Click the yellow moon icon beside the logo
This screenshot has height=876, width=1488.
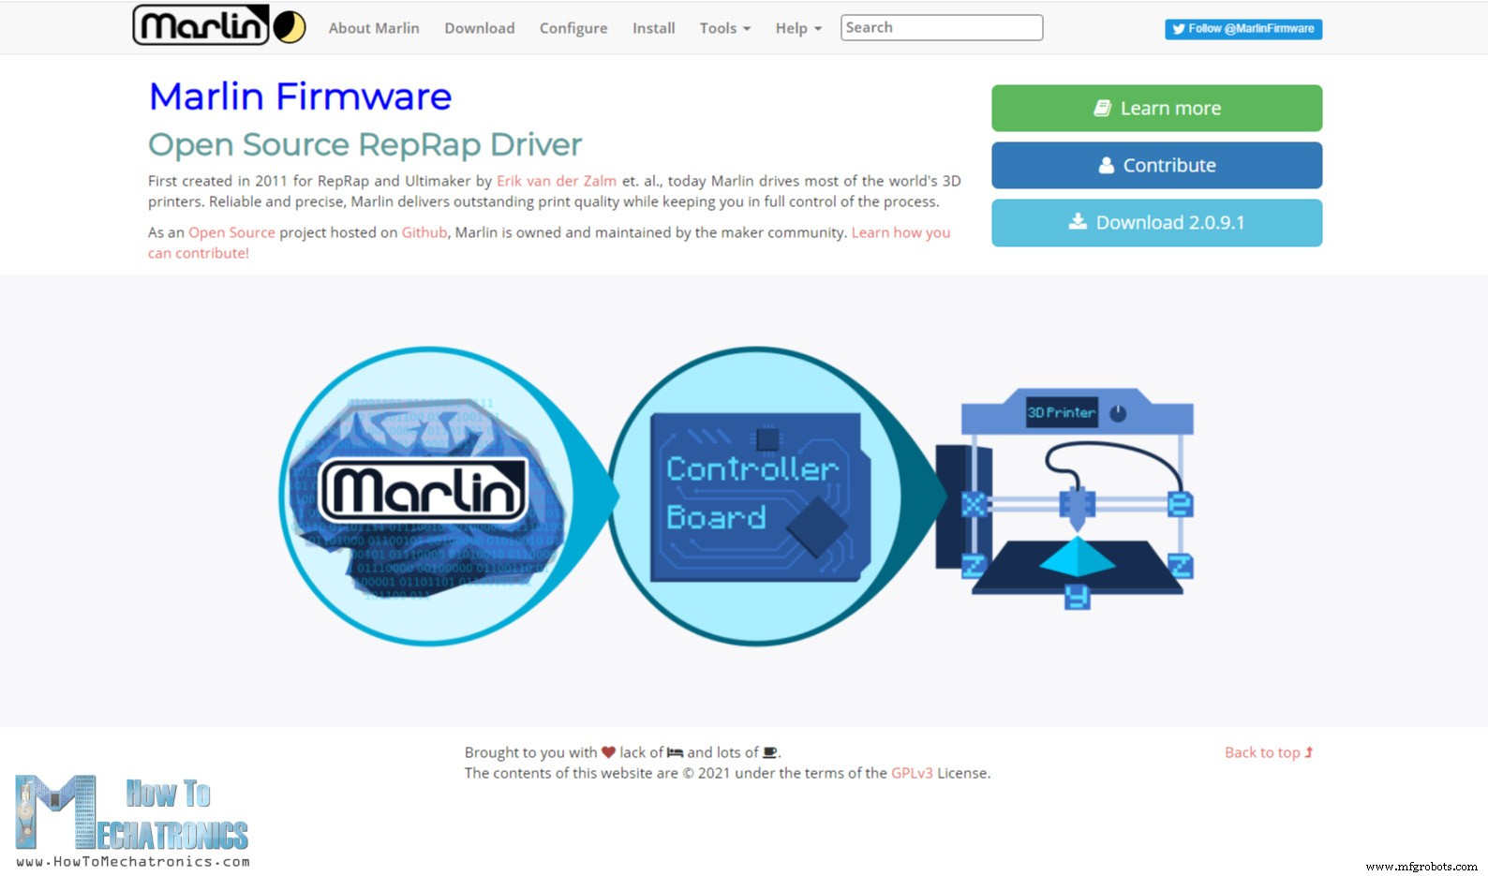tap(290, 27)
